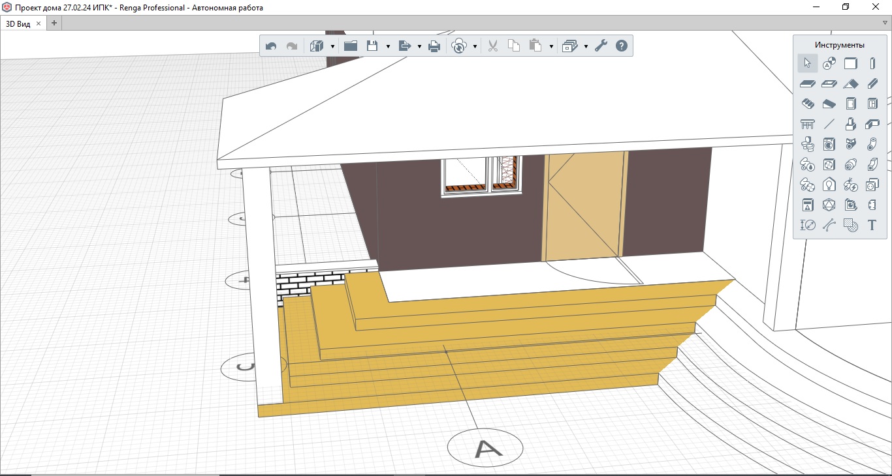Choose the Roof tool
892x476 pixels.
coord(850,83)
